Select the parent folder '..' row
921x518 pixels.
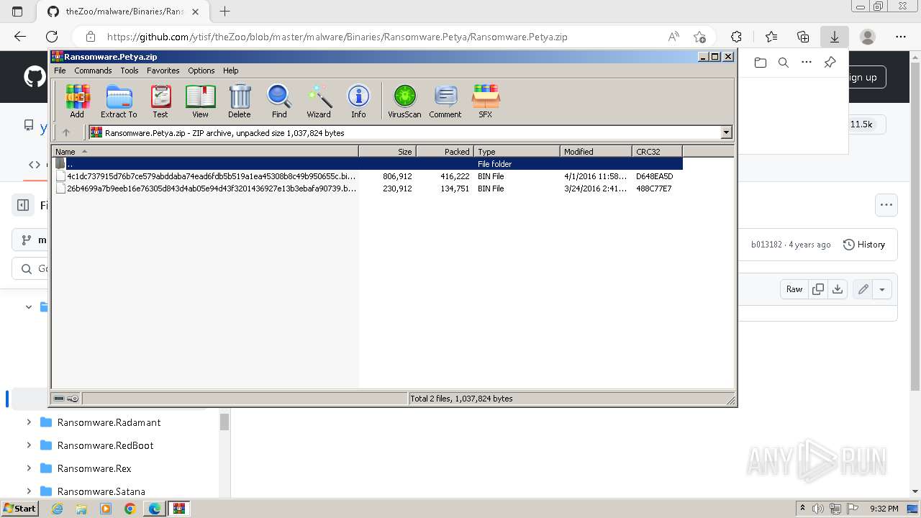(x=367, y=164)
